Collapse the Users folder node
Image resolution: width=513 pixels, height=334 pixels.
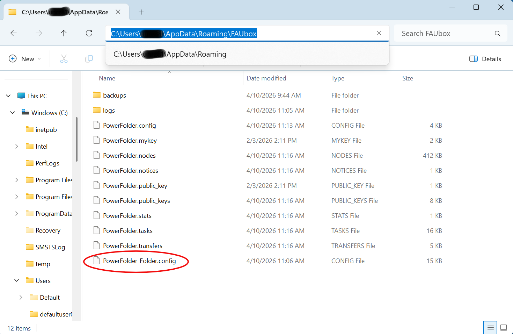[16, 281]
